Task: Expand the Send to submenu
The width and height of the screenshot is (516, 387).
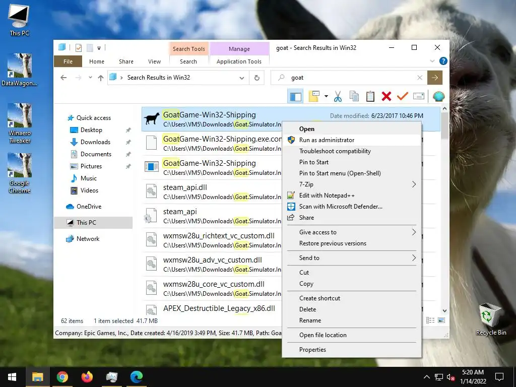Action: click(x=352, y=258)
